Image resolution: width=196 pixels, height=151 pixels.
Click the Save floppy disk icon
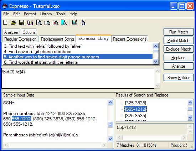pos(22,22)
